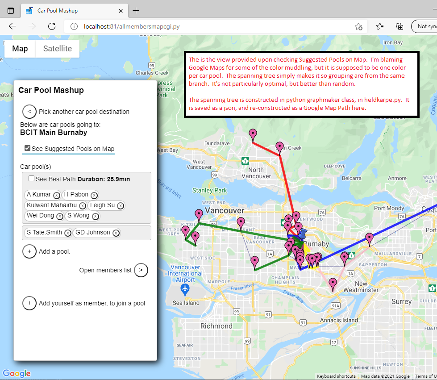Remove GD Johnson from second pool
Screen dimensions: 437x380
click(x=116, y=233)
